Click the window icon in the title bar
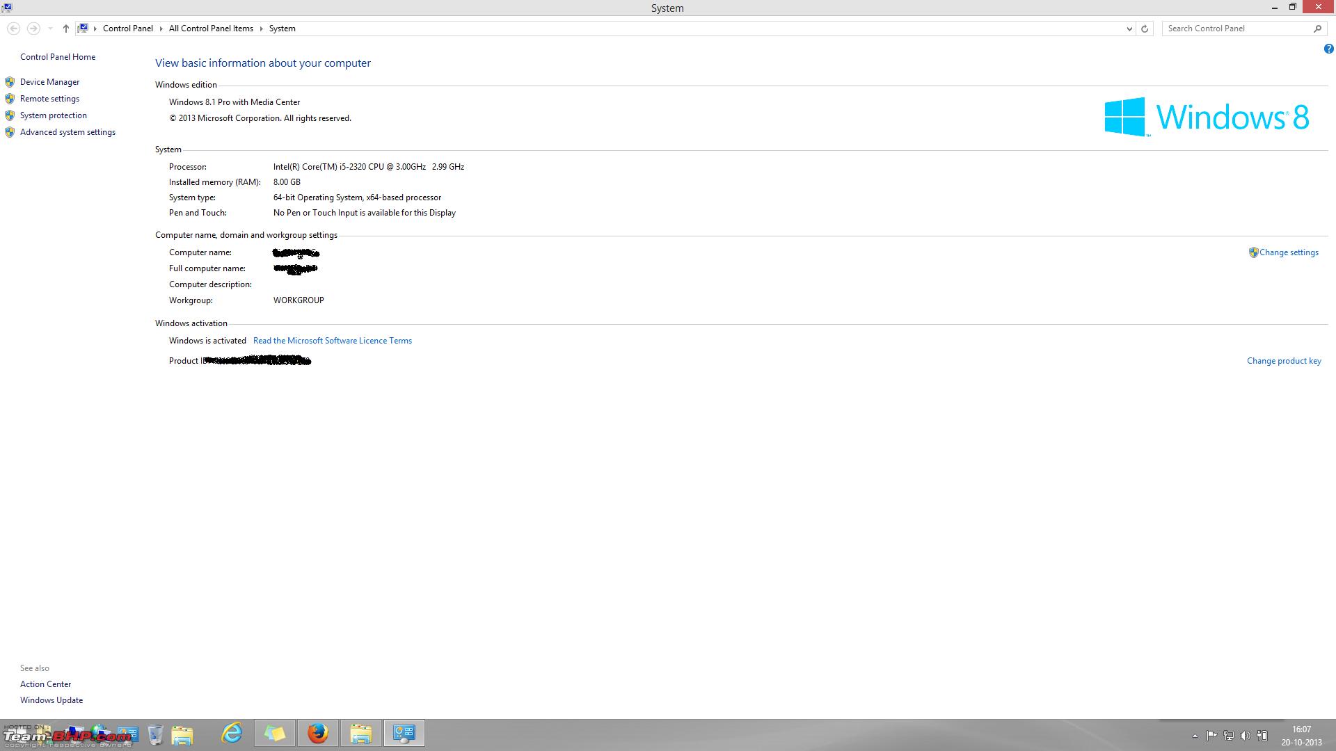The width and height of the screenshot is (1336, 751). coord(7,8)
